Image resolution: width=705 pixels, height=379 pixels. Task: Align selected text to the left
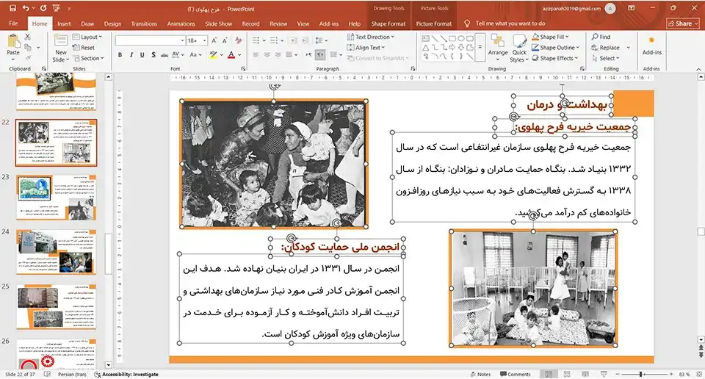pyautogui.click(x=256, y=55)
